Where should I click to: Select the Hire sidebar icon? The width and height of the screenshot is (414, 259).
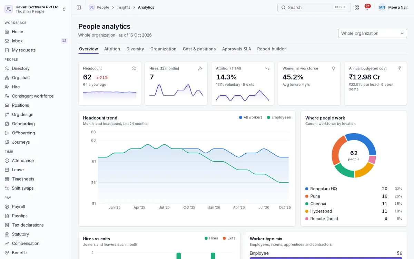(7, 87)
